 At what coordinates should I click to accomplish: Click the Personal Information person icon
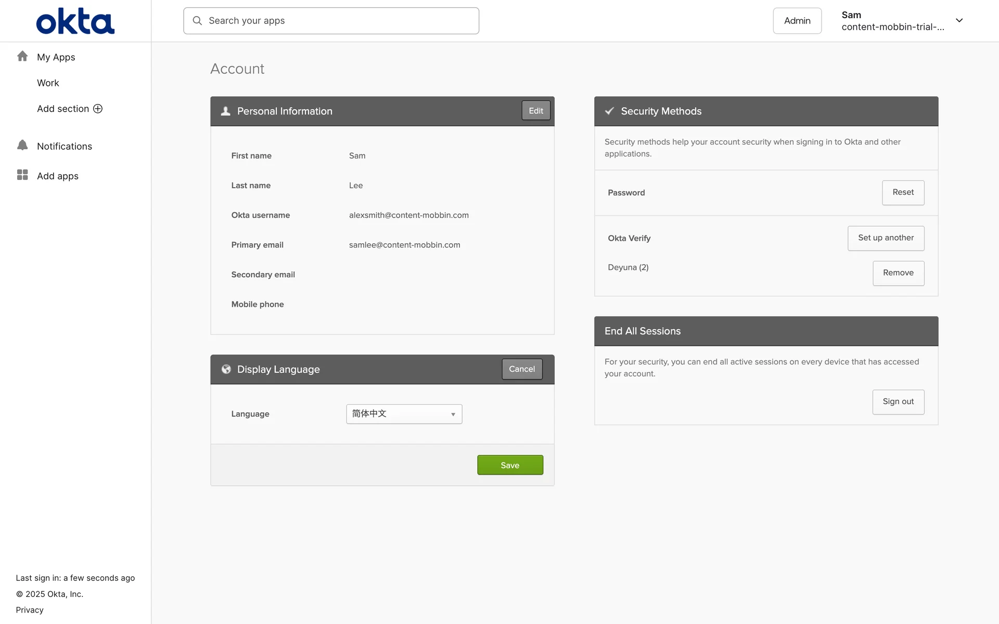(225, 111)
